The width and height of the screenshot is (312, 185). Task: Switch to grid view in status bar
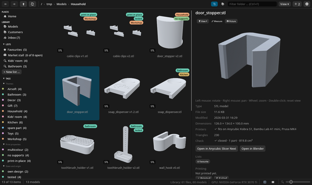(x=265, y=182)
